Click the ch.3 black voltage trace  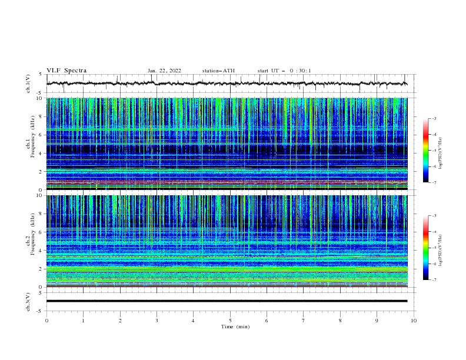(x=227, y=301)
